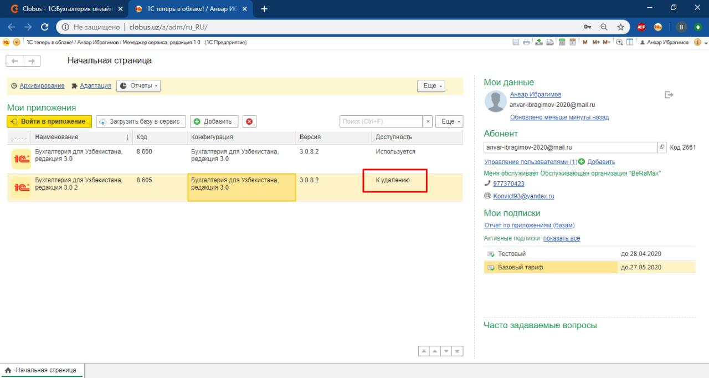Focus the Поиск (Ctrl+F) search field
This screenshot has width=709, height=378.
(381, 121)
